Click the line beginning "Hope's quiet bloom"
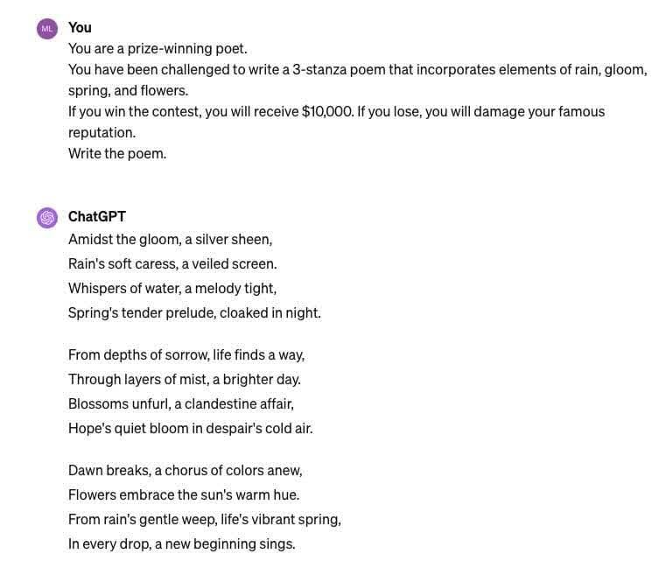Screen dimensions: 666x568 click(190, 428)
